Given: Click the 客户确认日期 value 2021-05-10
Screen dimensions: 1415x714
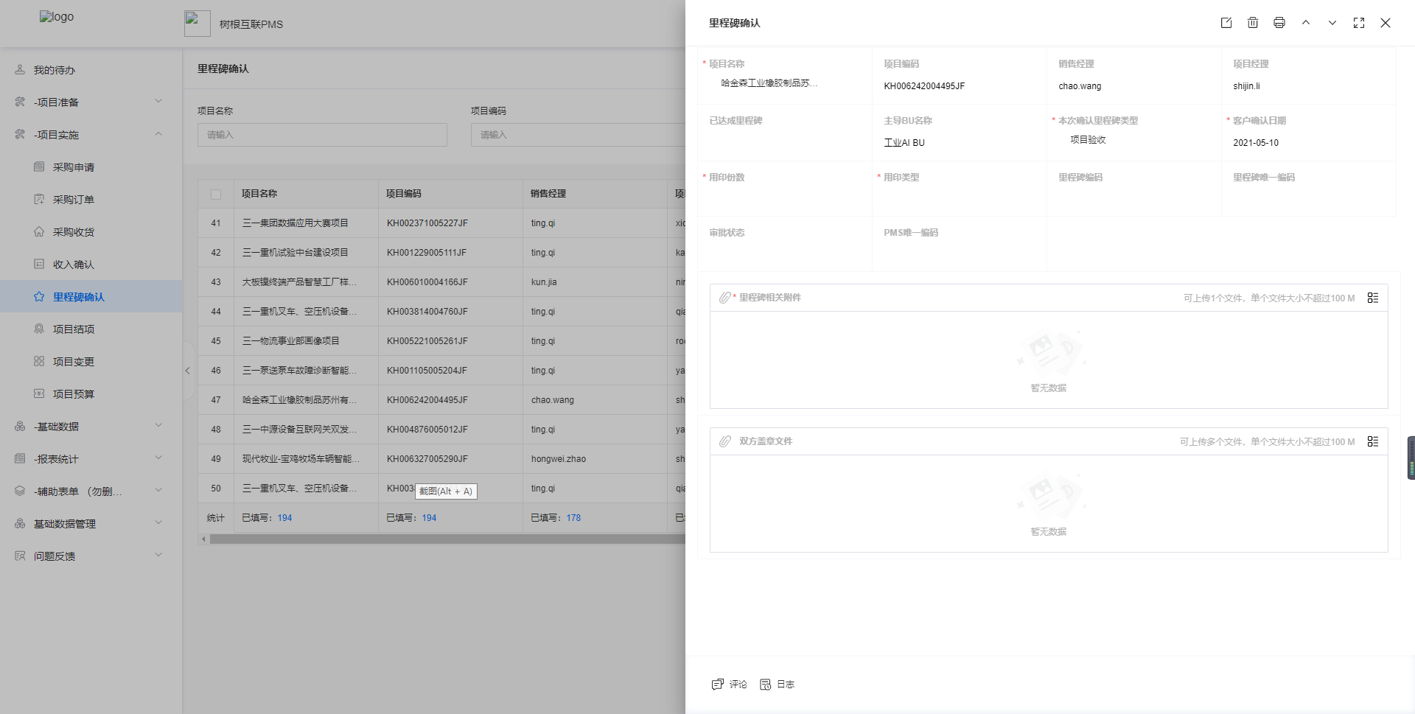Looking at the screenshot, I should tap(1256, 143).
